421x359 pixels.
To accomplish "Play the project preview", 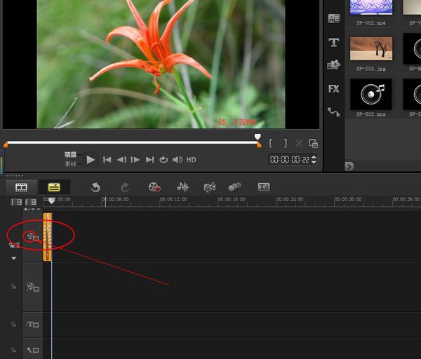I will [x=91, y=160].
